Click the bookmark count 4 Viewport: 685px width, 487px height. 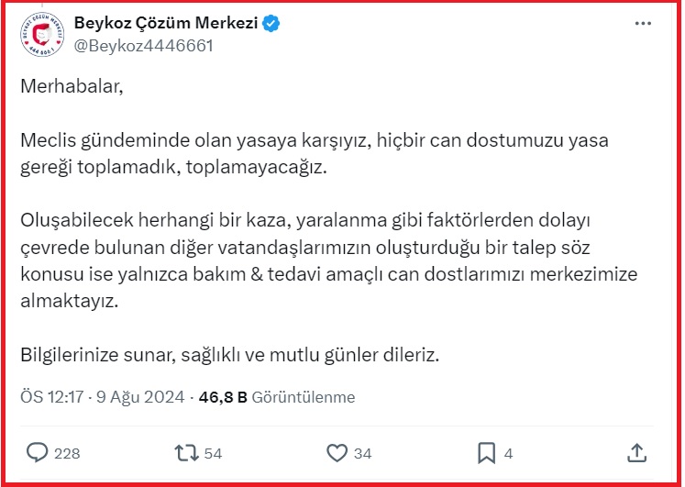point(508,453)
